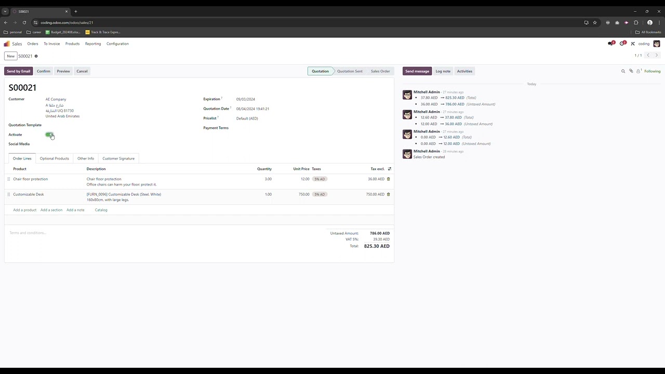Set status to Sales Order

coord(380,71)
